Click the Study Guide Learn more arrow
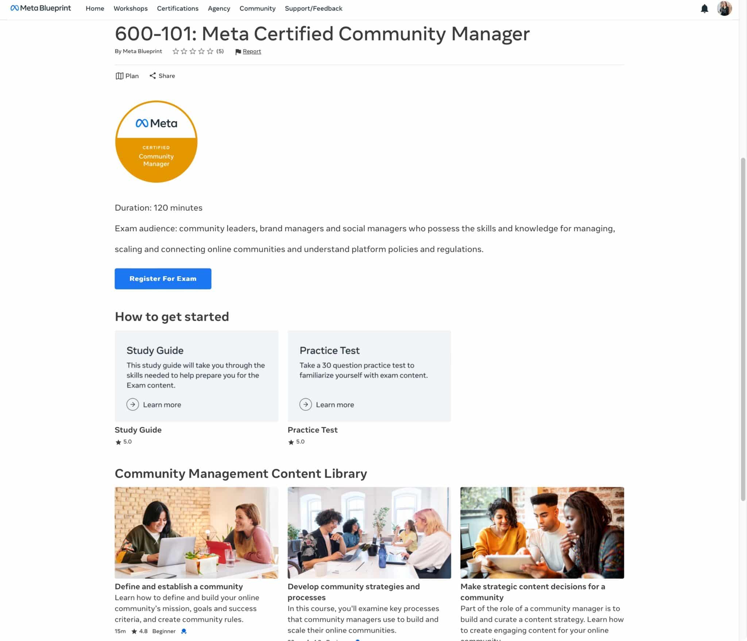Screen dimensions: 747x641 pos(133,405)
